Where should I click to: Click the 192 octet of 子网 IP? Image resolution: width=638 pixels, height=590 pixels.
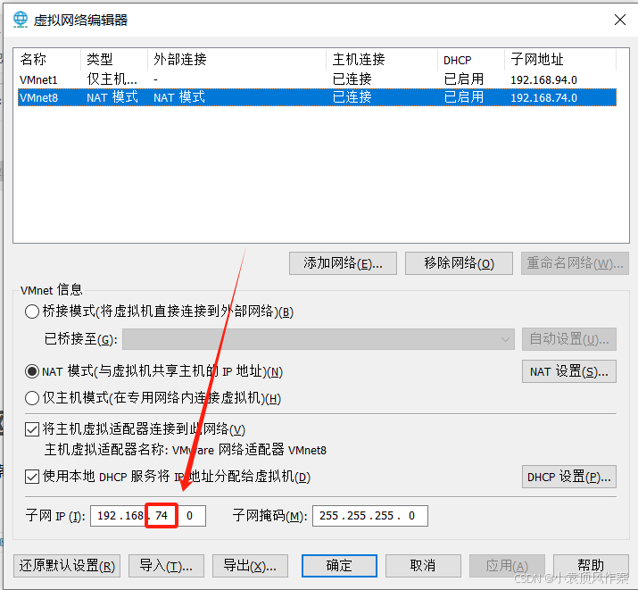(x=106, y=516)
